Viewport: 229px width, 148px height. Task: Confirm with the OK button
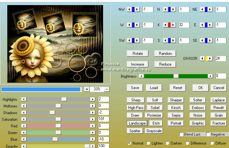pos(200,88)
